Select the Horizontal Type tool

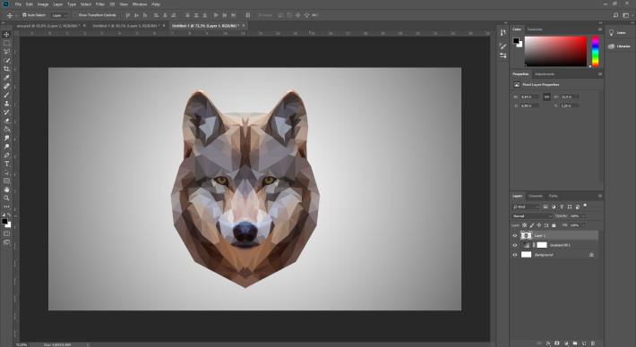[x=6, y=164]
